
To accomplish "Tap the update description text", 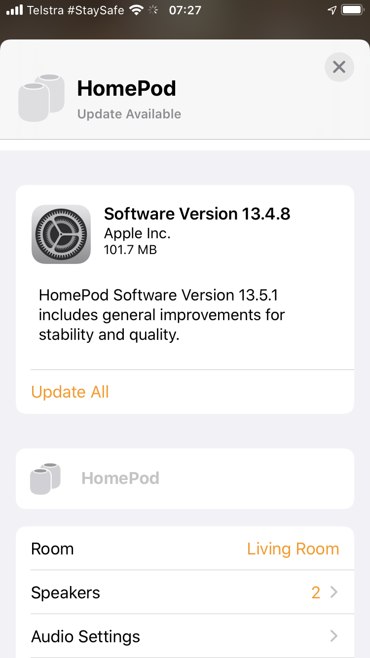I will coord(162,315).
